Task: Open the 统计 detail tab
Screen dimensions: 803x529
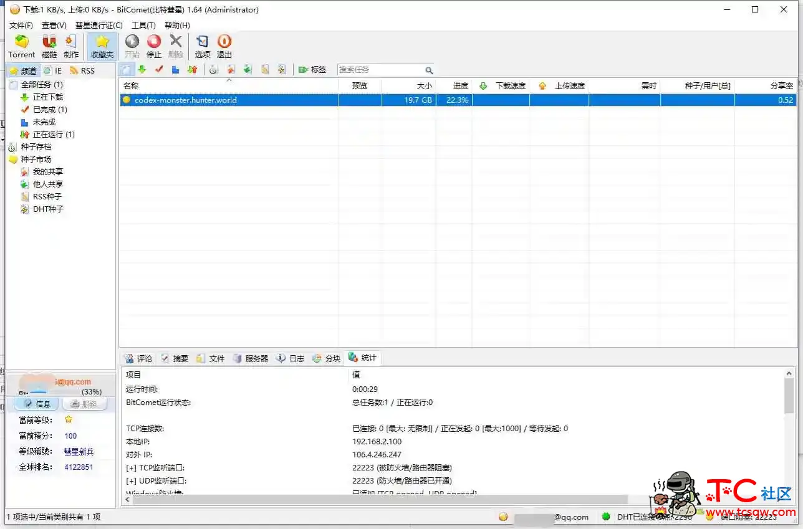Action: (x=363, y=358)
